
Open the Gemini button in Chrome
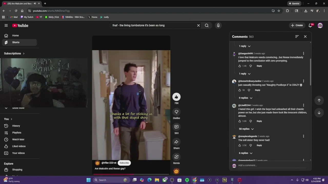[x=294, y=4]
